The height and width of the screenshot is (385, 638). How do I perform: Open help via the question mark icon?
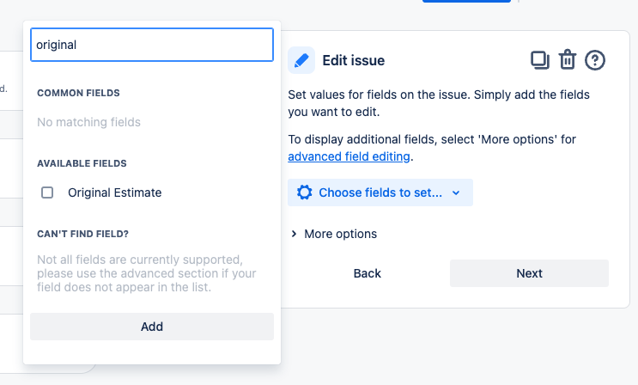(595, 60)
